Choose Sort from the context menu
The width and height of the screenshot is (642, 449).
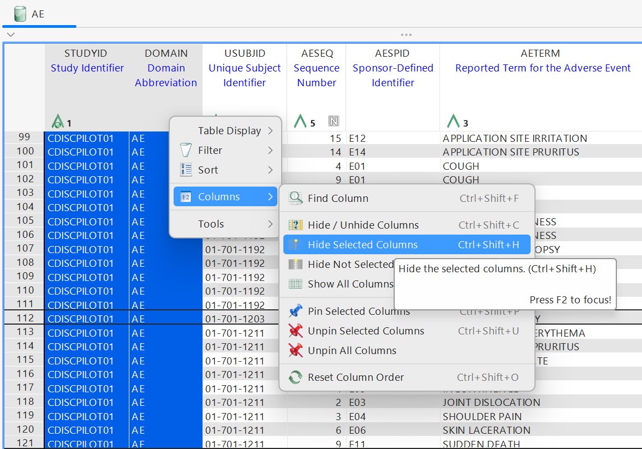[225, 170]
